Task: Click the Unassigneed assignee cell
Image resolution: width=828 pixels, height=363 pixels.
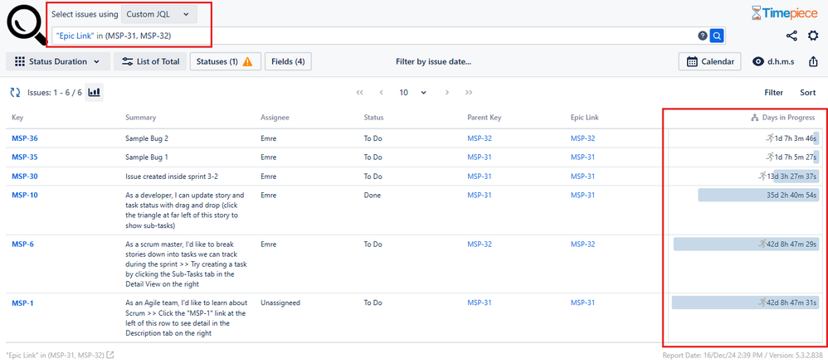Action: coord(280,303)
